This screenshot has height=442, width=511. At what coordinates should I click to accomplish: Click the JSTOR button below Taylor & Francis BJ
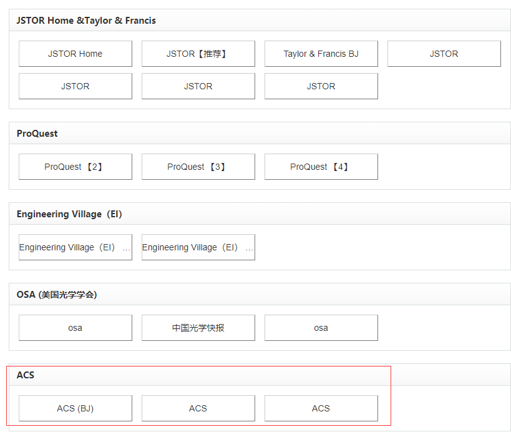click(x=321, y=86)
